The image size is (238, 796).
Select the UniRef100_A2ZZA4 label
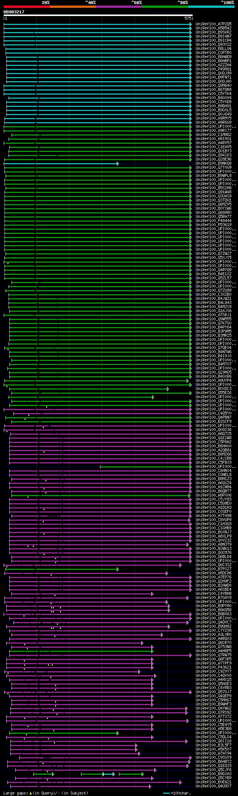click(x=213, y=65)
